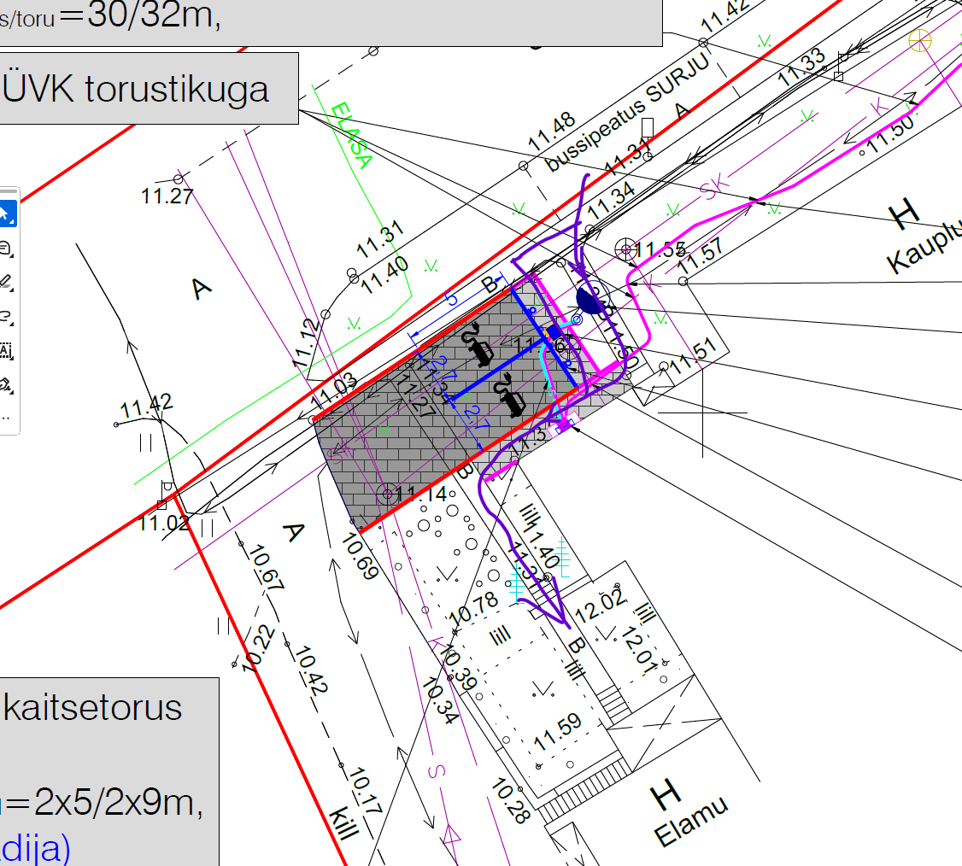
Task: Pick the text box tool
Action: pos(6,350)
